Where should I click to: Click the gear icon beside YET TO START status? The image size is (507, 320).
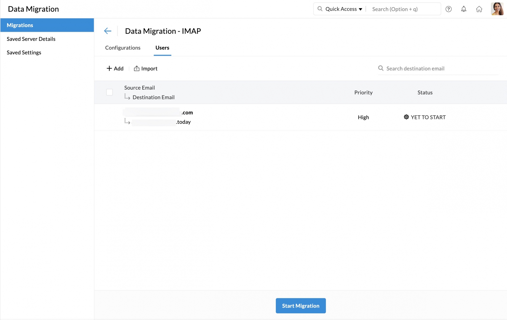(x=406, y=117)
